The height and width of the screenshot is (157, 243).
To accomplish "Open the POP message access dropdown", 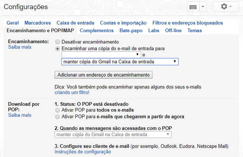I will pos(113,135).
